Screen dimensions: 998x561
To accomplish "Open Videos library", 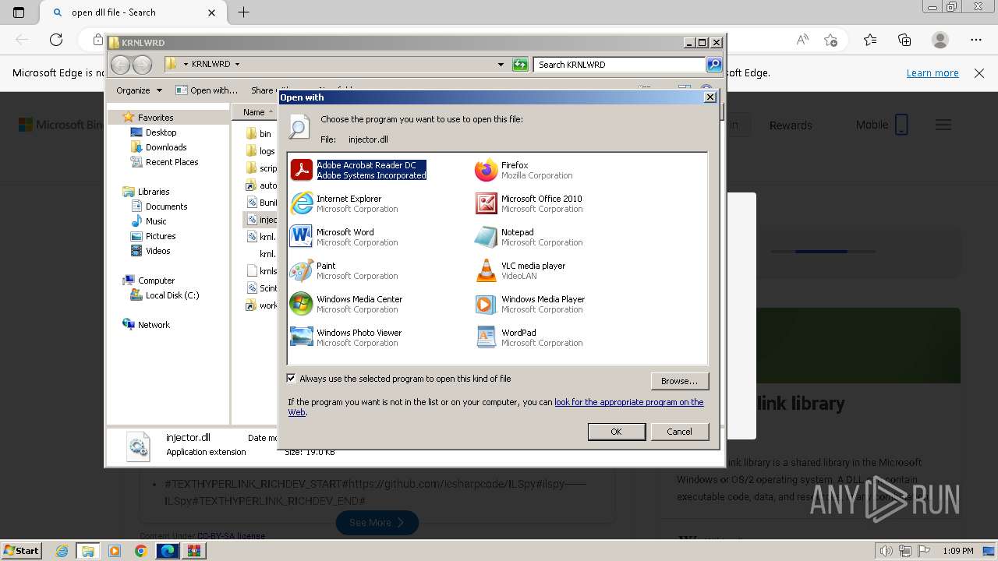I will click(157, 251).
